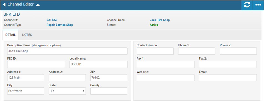This screenshot has height=102, width=264.
Task: Switch to the NOTES tab
Action: (x=27, y=35)
